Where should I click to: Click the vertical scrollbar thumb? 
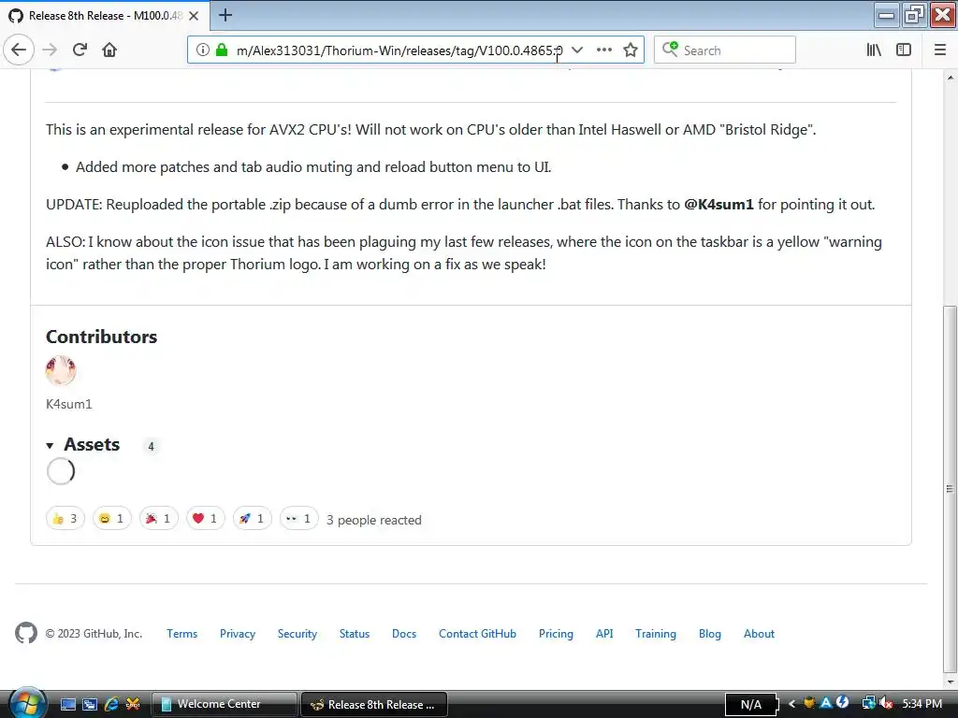coord(950,487)
